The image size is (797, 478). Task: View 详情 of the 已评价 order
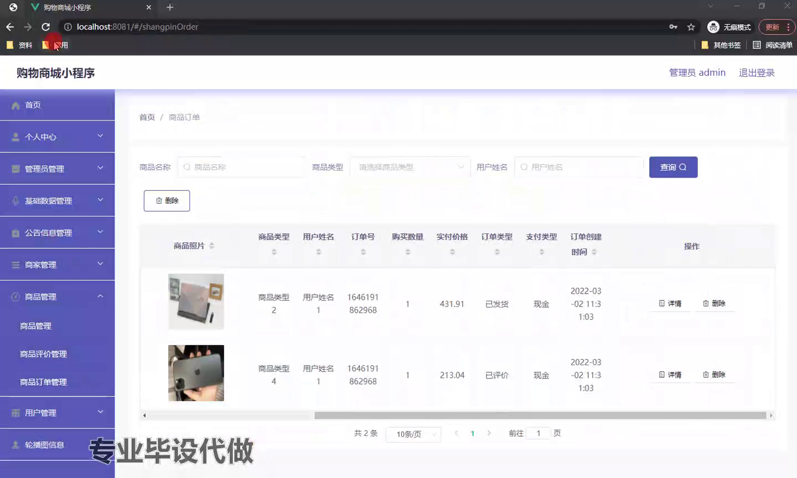pos(670,375)
